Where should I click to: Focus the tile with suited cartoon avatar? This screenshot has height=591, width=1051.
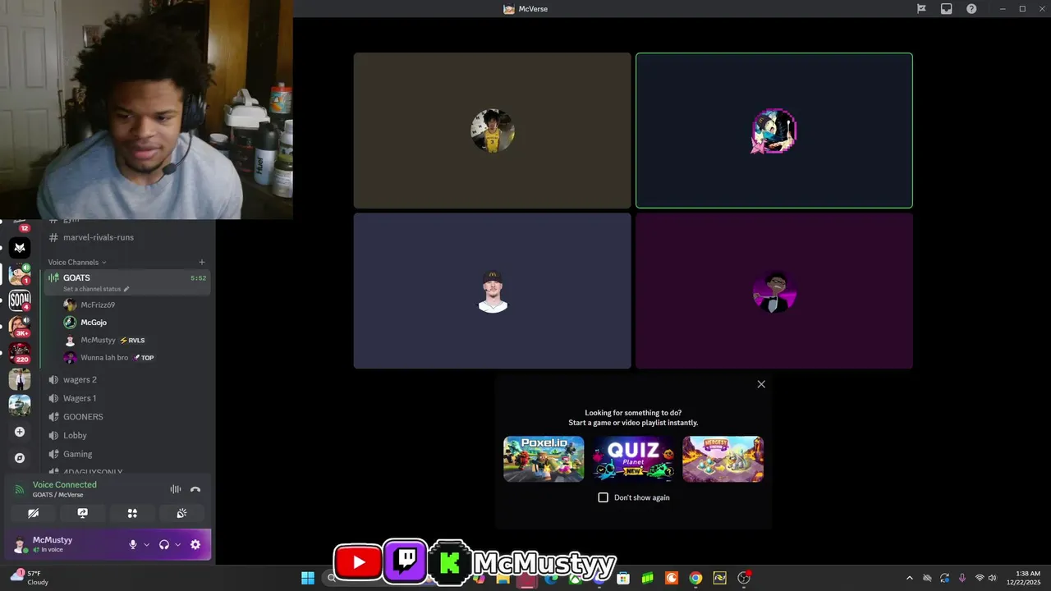(x=774, y=291)
